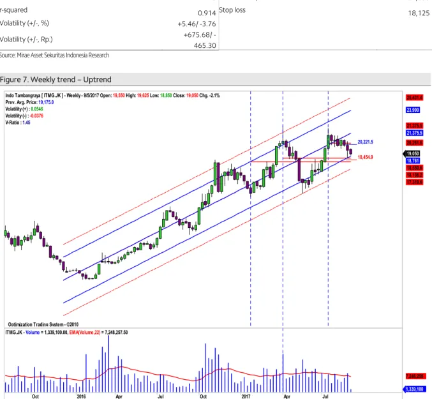Click the Volatility (-) value -0.0376
The width and height of the screenshot is (432, 399).
tap(36, 116)
